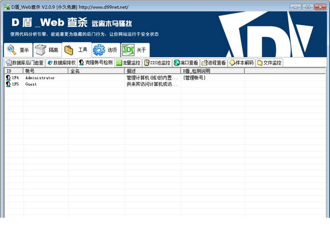
Task: Open 数据库降权 tool
Action: [x=62, y=63]
